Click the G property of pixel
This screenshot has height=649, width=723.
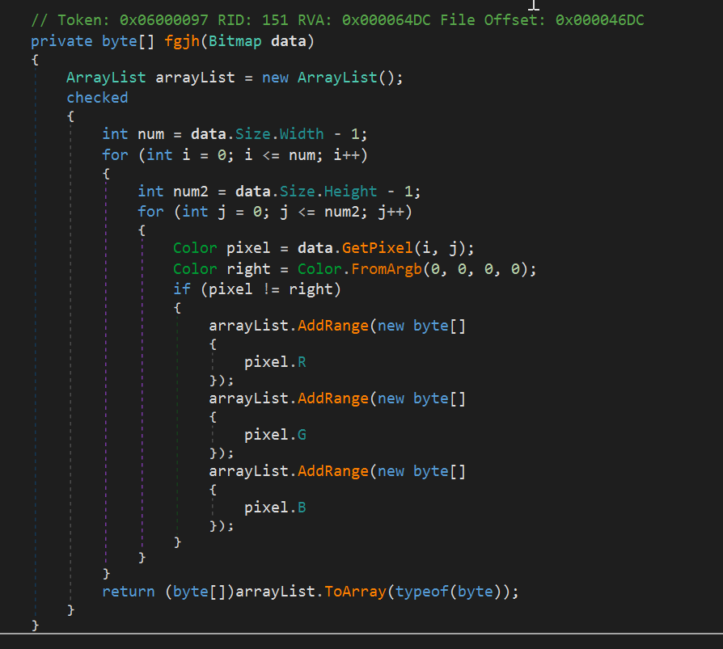tap(302, 435)
